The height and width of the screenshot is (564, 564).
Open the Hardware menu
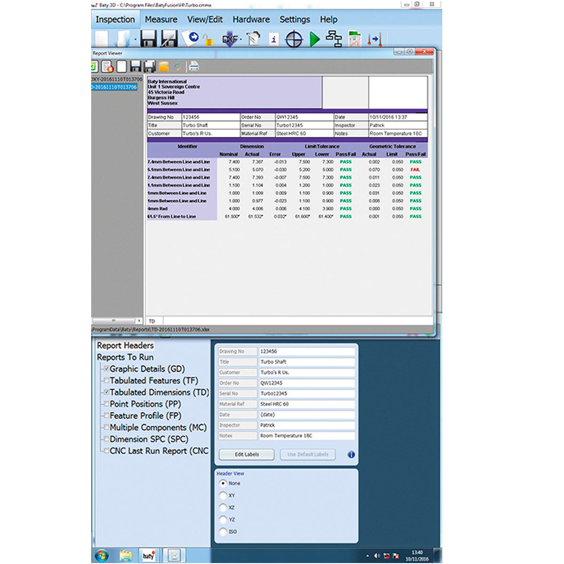(x=251, y=19)
